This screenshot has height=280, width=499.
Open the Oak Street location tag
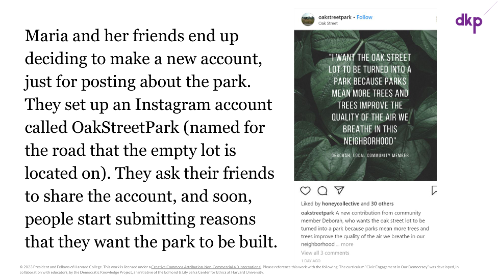coord(328,23)
